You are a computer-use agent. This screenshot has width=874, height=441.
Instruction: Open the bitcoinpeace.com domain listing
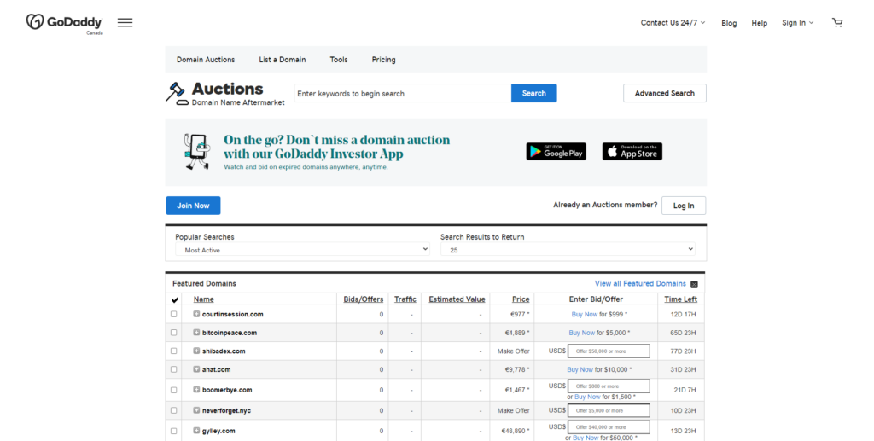[x=229, y=333]
